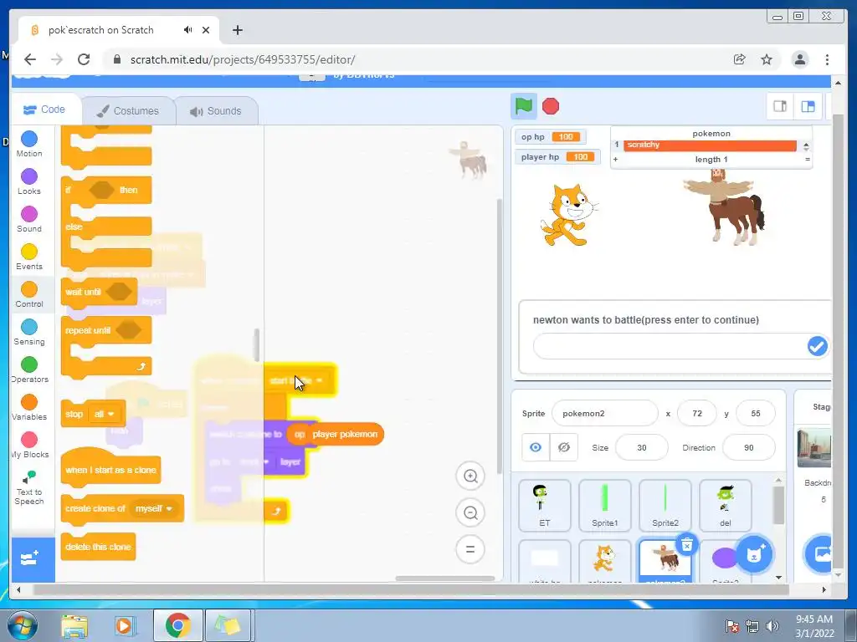Hide the sprite with crossed-eye icon
Screen dimensions: 857x642
tap(564, 447)
